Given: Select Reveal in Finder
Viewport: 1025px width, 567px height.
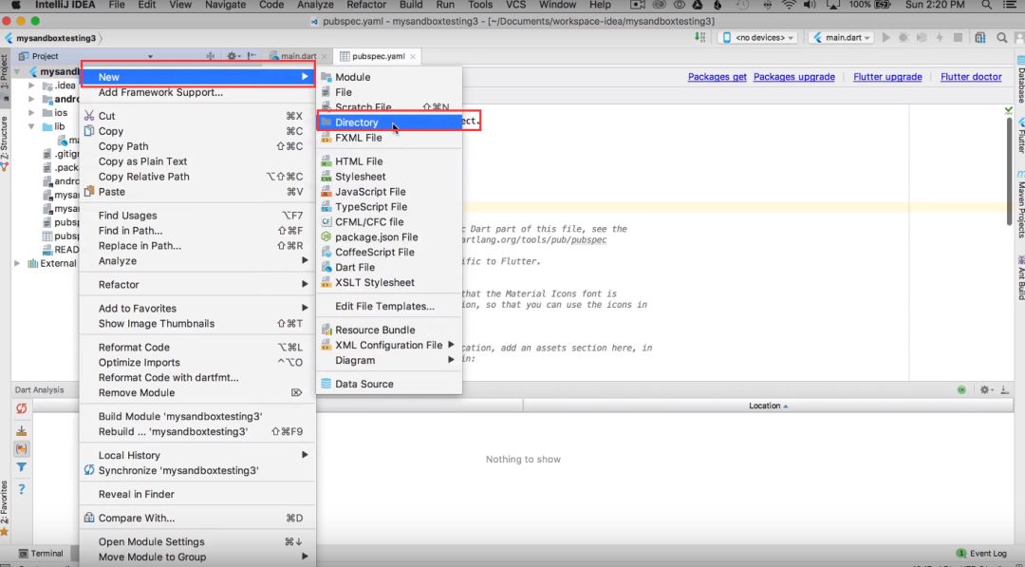Looking at the screenshot, I should tap(197, 495).
